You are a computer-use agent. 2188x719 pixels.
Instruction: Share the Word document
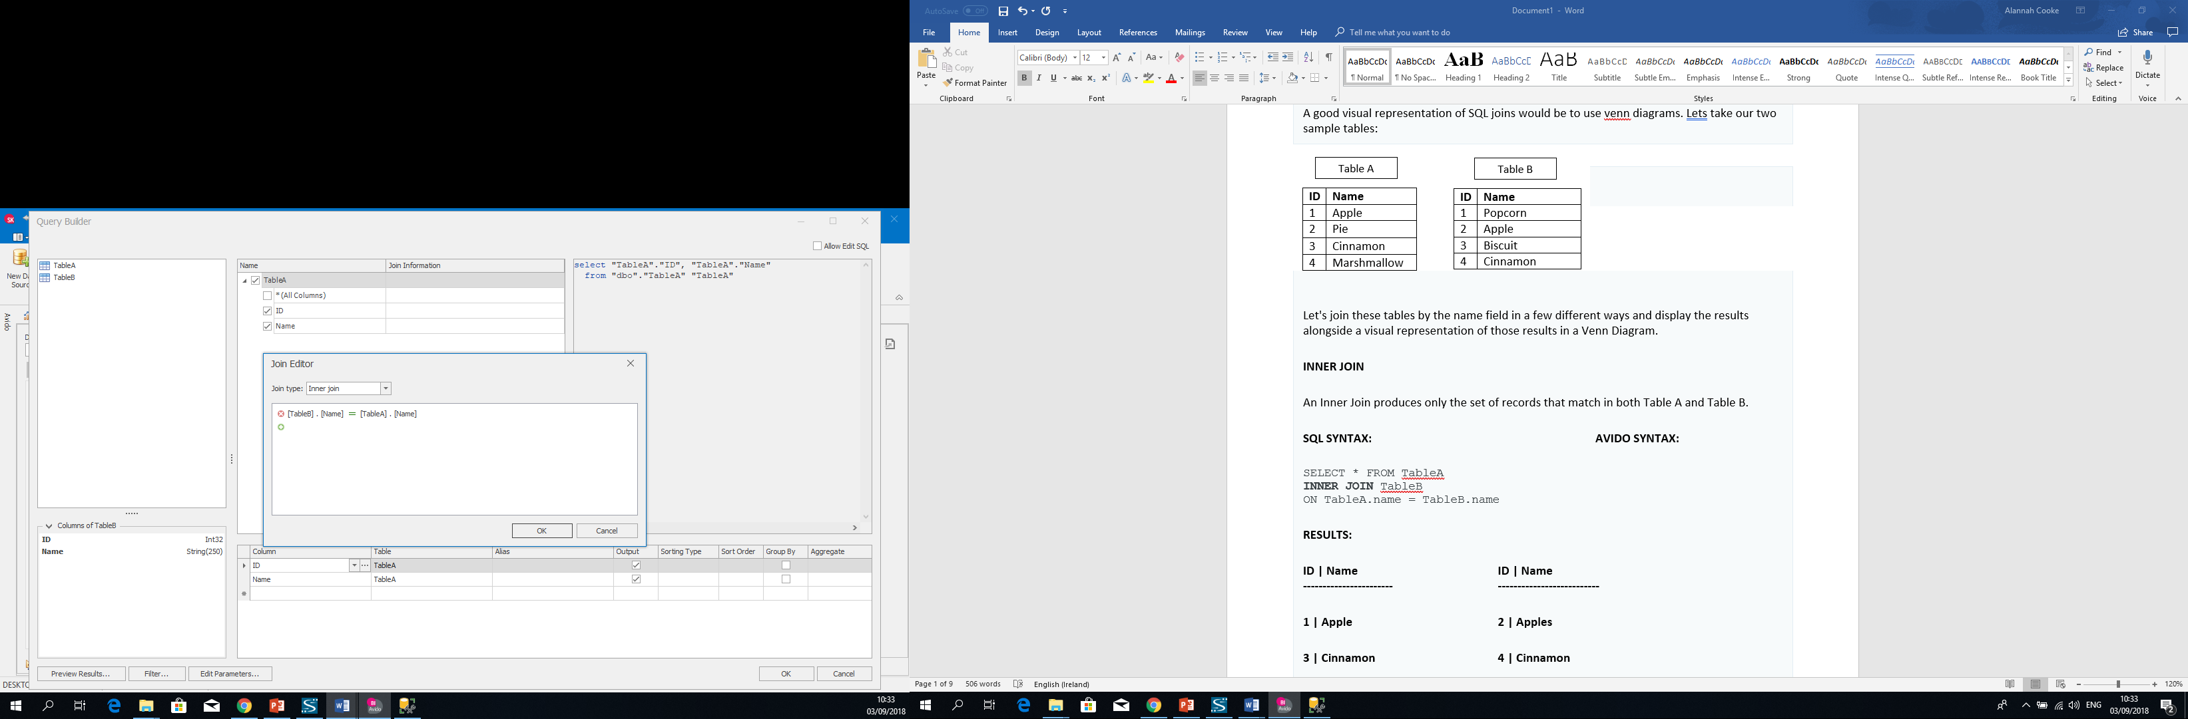2135,32
